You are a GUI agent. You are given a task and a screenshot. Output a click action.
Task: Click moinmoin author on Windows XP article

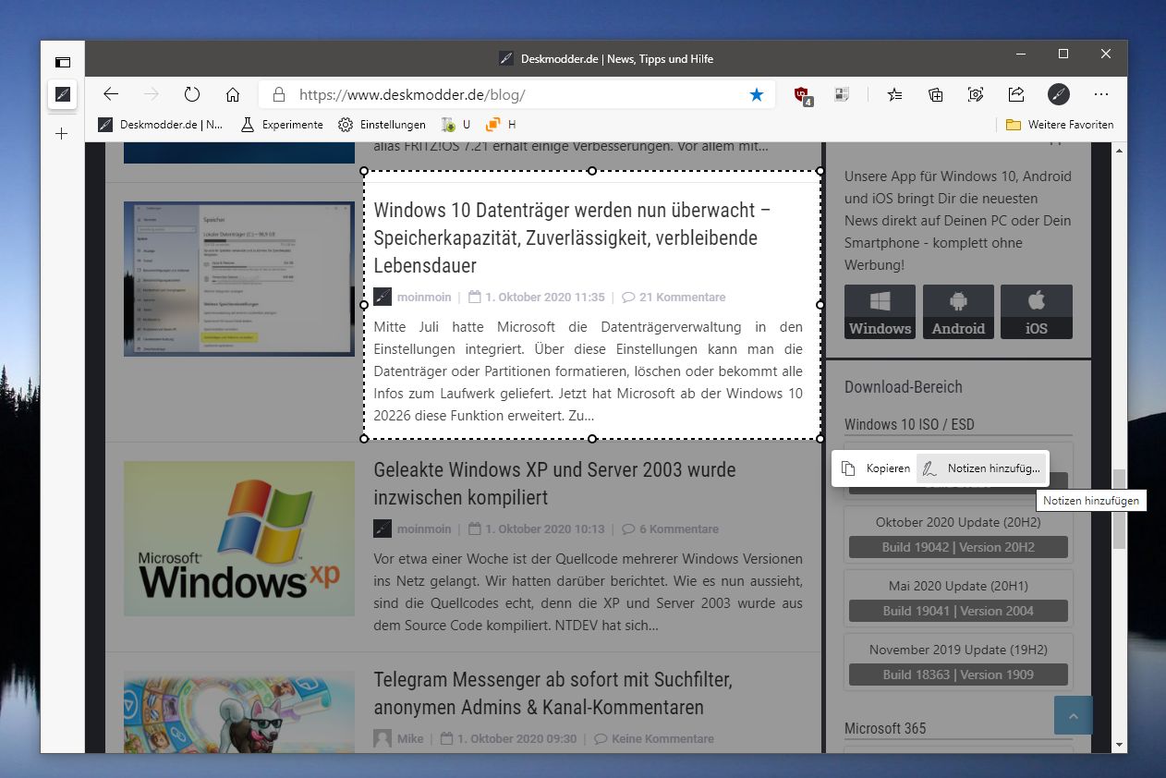pos(424,529)
